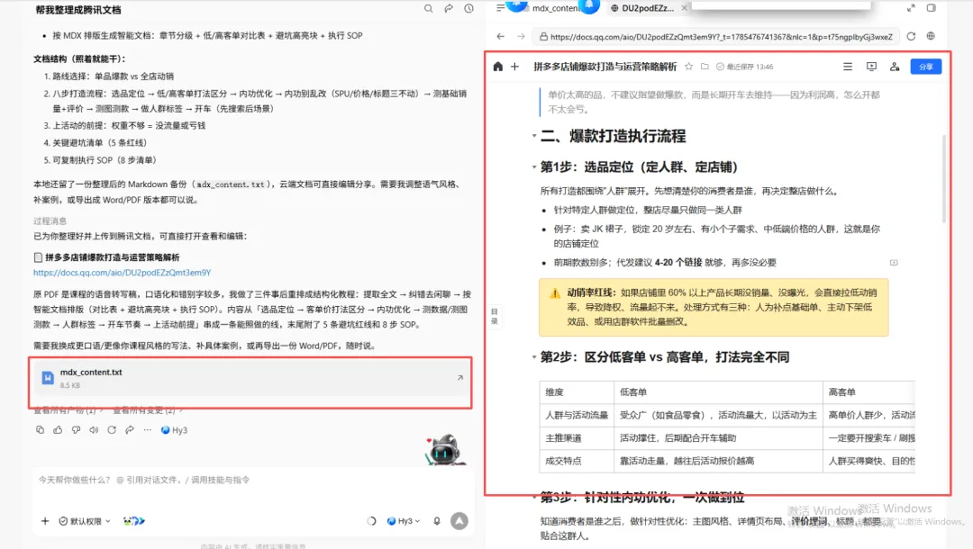Viewport: 973px width, 549px height.
Task: Open more reply options (three dots)
Action: [147, 430]
